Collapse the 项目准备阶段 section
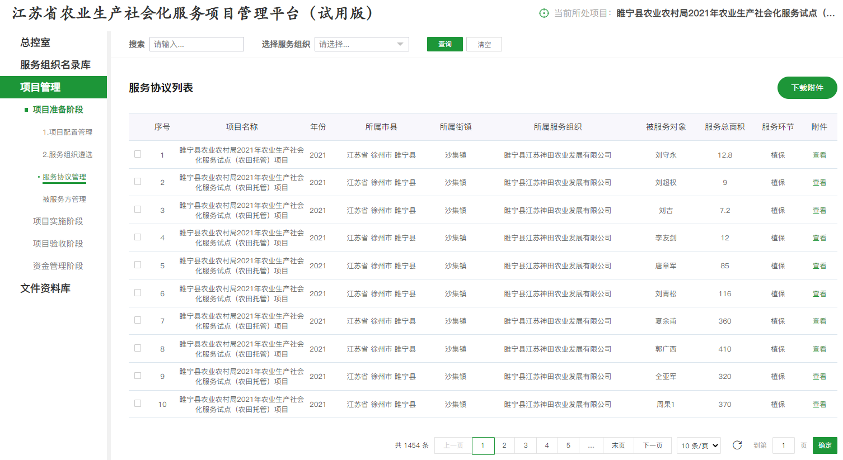 tap(58, 110)
